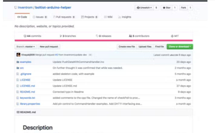Open commit 'Update PushDataWithCommandHandler.ino'
This screenshot has height=133, width=215.
pos(78,62)
